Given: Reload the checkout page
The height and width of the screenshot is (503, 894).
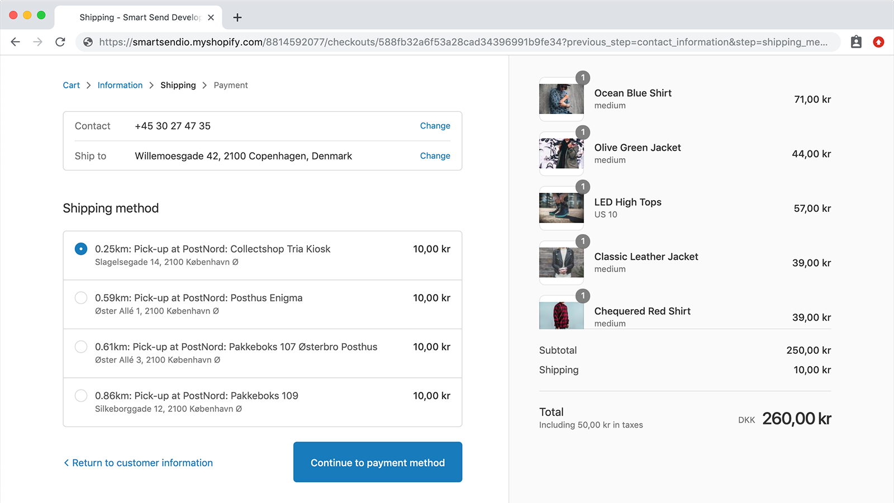Looking at the screenshot, I should 60,42.
